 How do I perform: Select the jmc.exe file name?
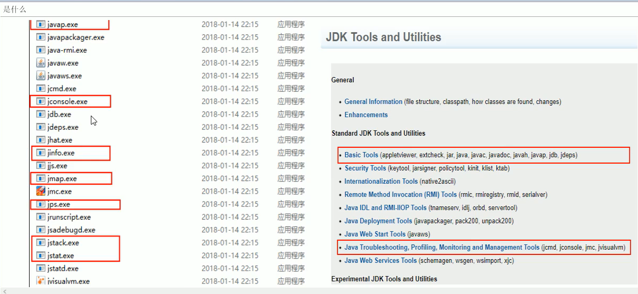point(60,191)
